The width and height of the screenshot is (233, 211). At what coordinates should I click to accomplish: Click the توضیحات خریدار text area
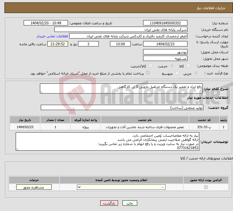(x=107, y=141)
